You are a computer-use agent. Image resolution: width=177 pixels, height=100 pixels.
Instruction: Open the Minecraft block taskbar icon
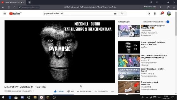pyautogui.click(x=48, y=97)
